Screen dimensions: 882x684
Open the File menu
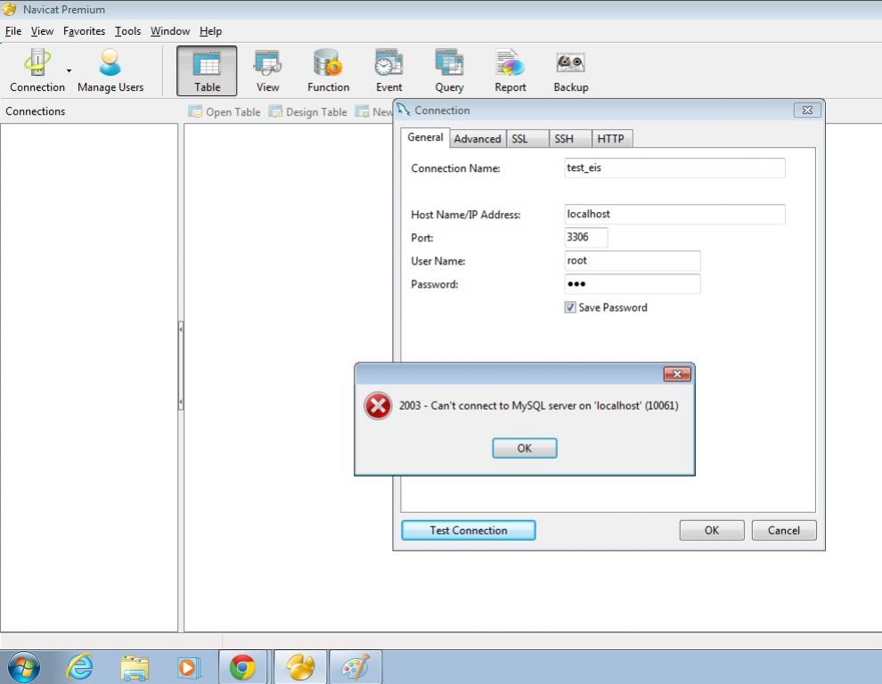pos(13,31)
